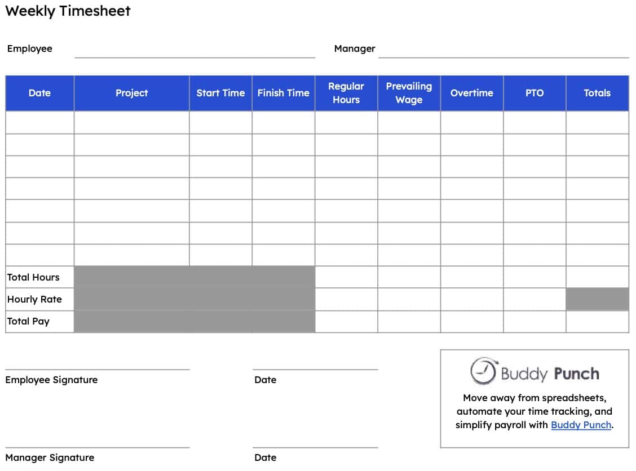This screenshot has width=636, height=471.
Task: Click the Employee Signature line
Action: [x=99, y=370]
